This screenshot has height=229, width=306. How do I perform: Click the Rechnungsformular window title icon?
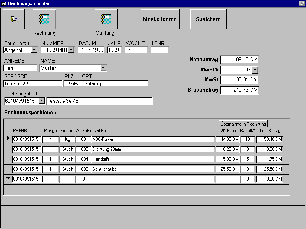[x=3, y=3]
